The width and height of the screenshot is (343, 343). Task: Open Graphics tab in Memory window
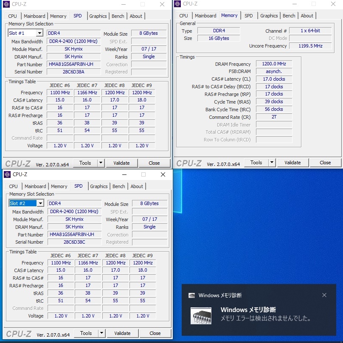tap(269, 16)
